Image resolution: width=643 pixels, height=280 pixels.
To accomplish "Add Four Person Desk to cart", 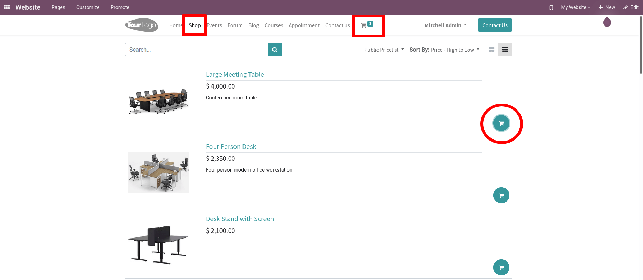I will tap(501, 196).
